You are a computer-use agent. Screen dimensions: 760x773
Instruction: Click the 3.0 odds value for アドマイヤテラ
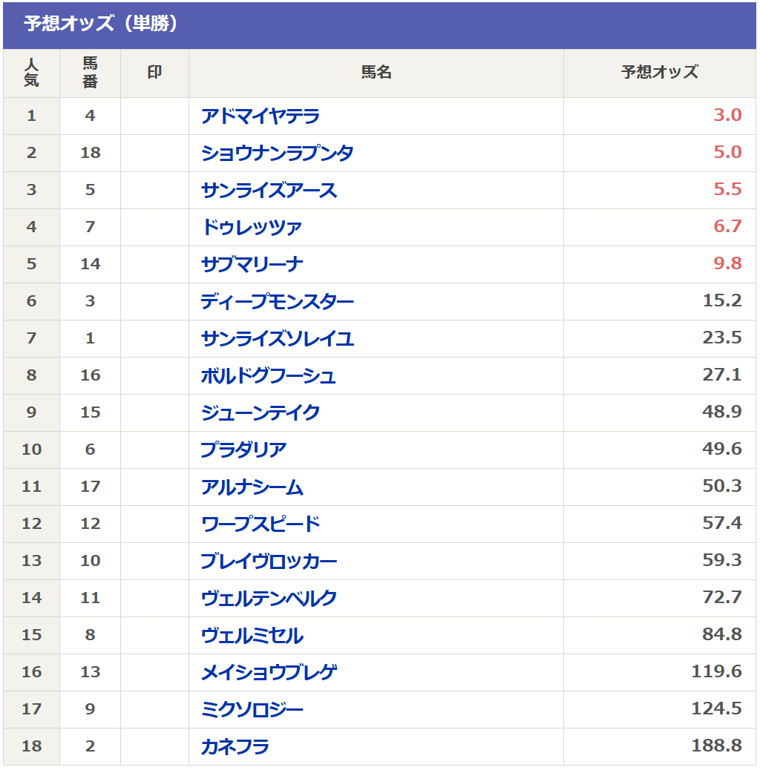[x=727, y=116]
